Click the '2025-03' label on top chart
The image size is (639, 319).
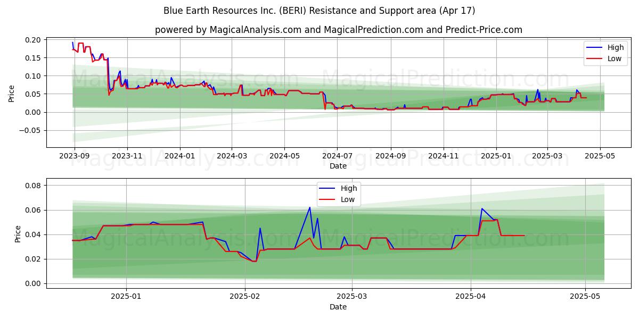(547, 155)
